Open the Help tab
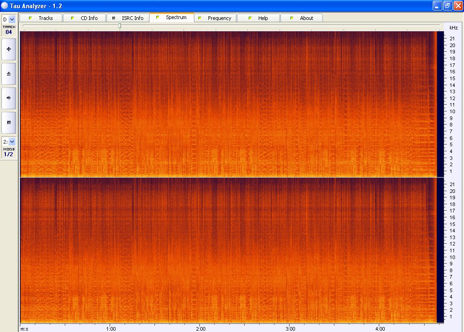464x332 pixels. point(258,18)
